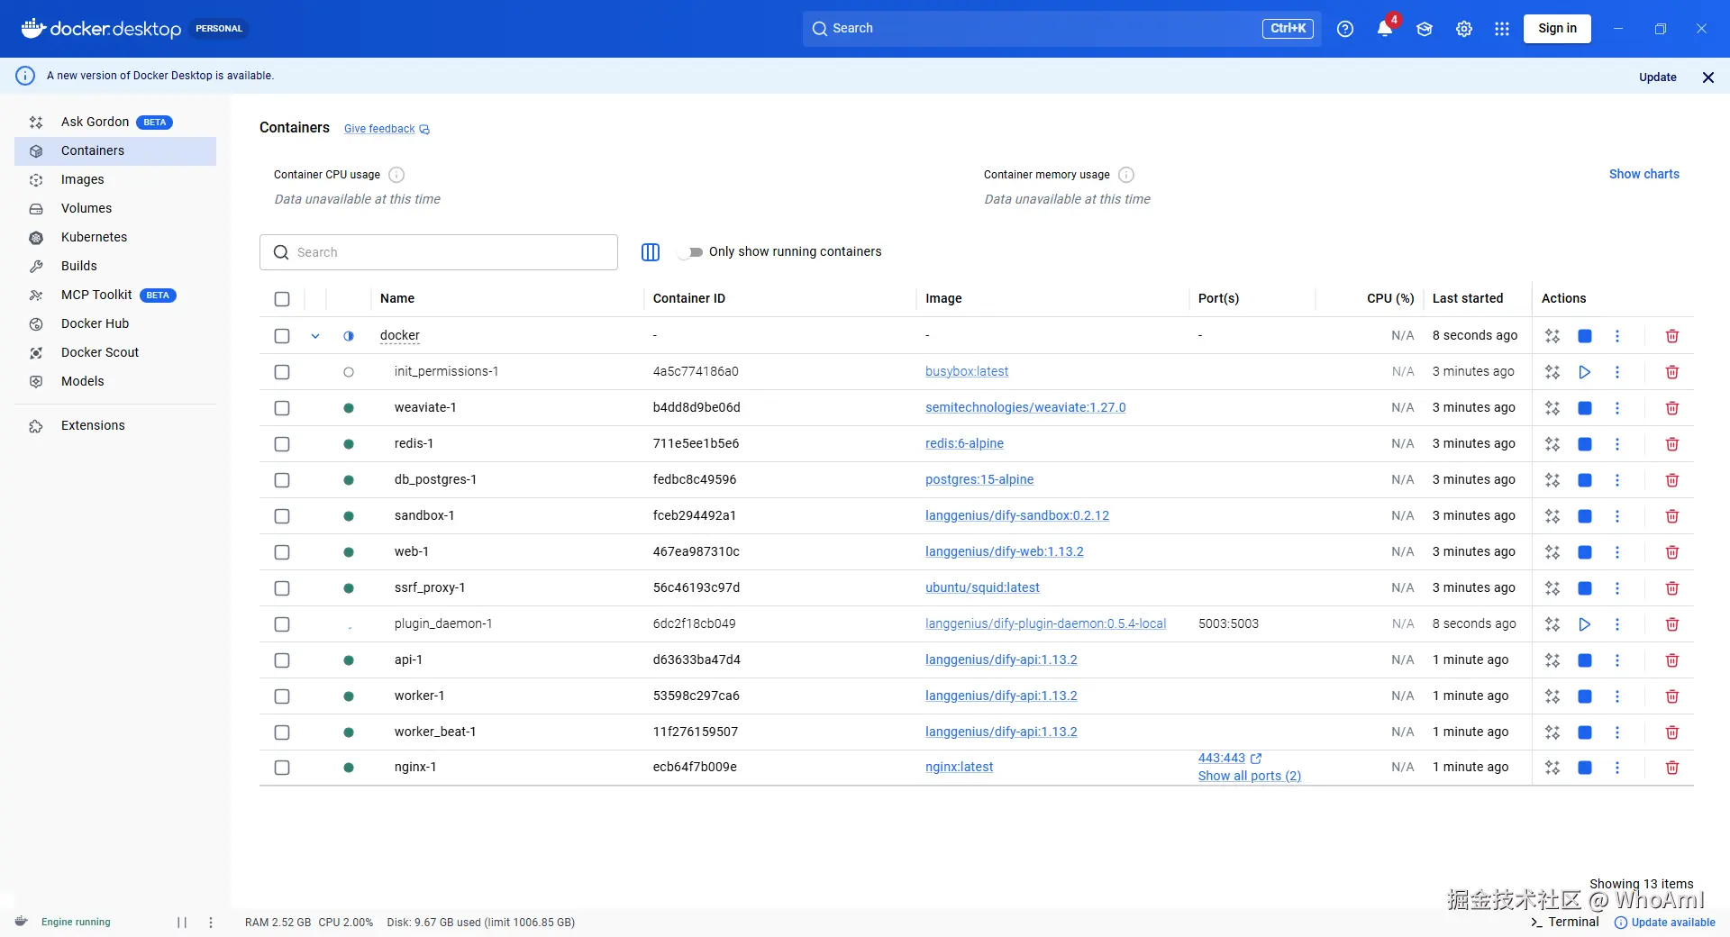Start the init_permissions-1 container
Viewport: 1730px width, 937px height.
pos(1584,371)
